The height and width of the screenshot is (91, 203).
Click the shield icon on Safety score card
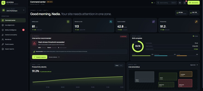coord(68,22)
